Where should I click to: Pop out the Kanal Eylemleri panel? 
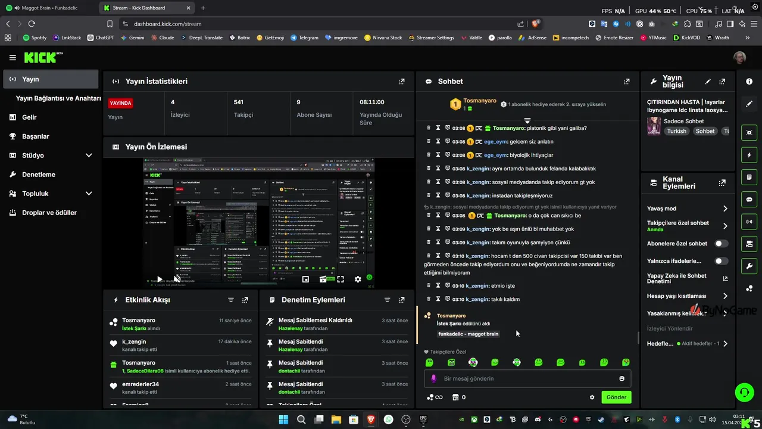(x=722, y=183)
